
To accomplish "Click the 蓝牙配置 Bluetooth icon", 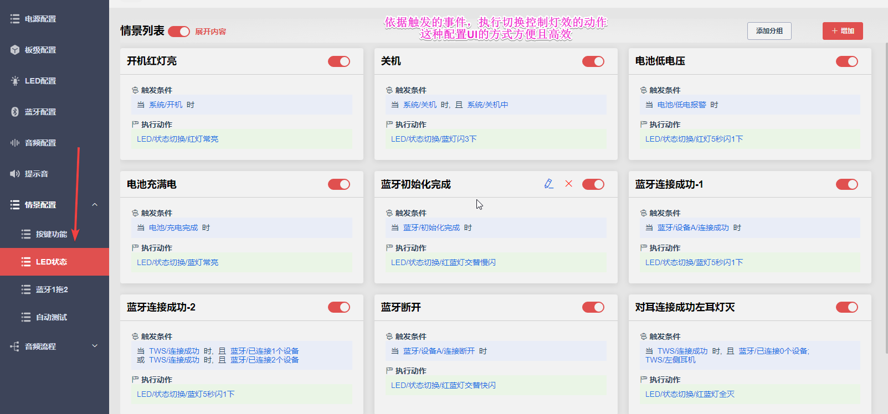I will [15, 112].
